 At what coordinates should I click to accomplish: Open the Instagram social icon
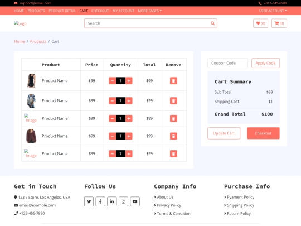click(x=123, y=201)
